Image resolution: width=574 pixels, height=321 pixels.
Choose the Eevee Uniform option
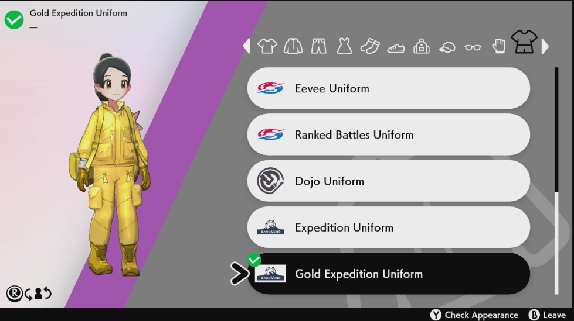[x=388, y=88]
